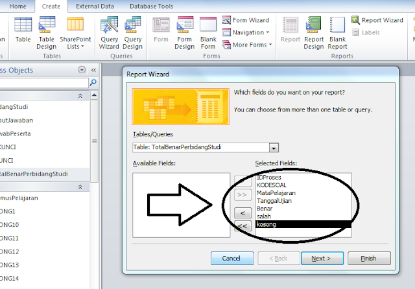Open Query Design
The width and height of the screenshot is (415, 289).
(x=132, y=32)
